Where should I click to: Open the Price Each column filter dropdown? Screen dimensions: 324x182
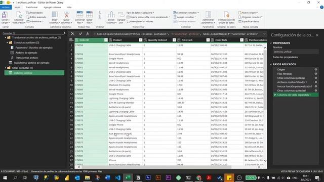click(208, 40)
